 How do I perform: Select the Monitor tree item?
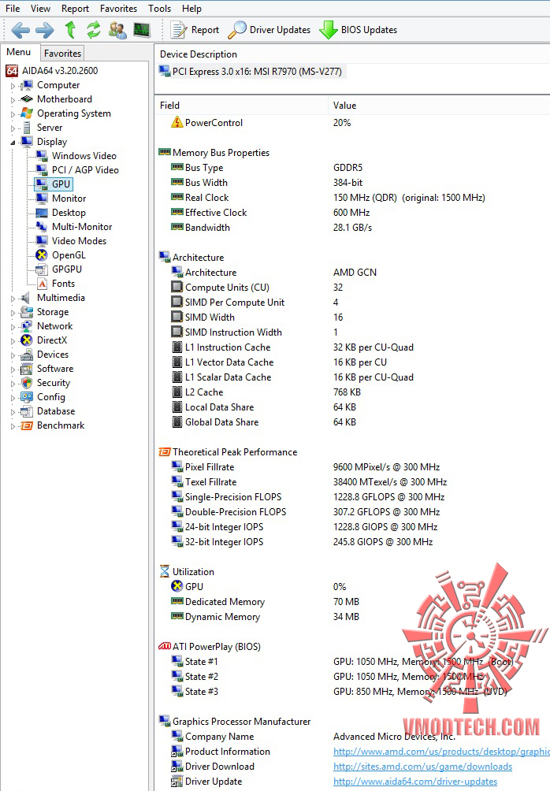[x=69, y=199]
